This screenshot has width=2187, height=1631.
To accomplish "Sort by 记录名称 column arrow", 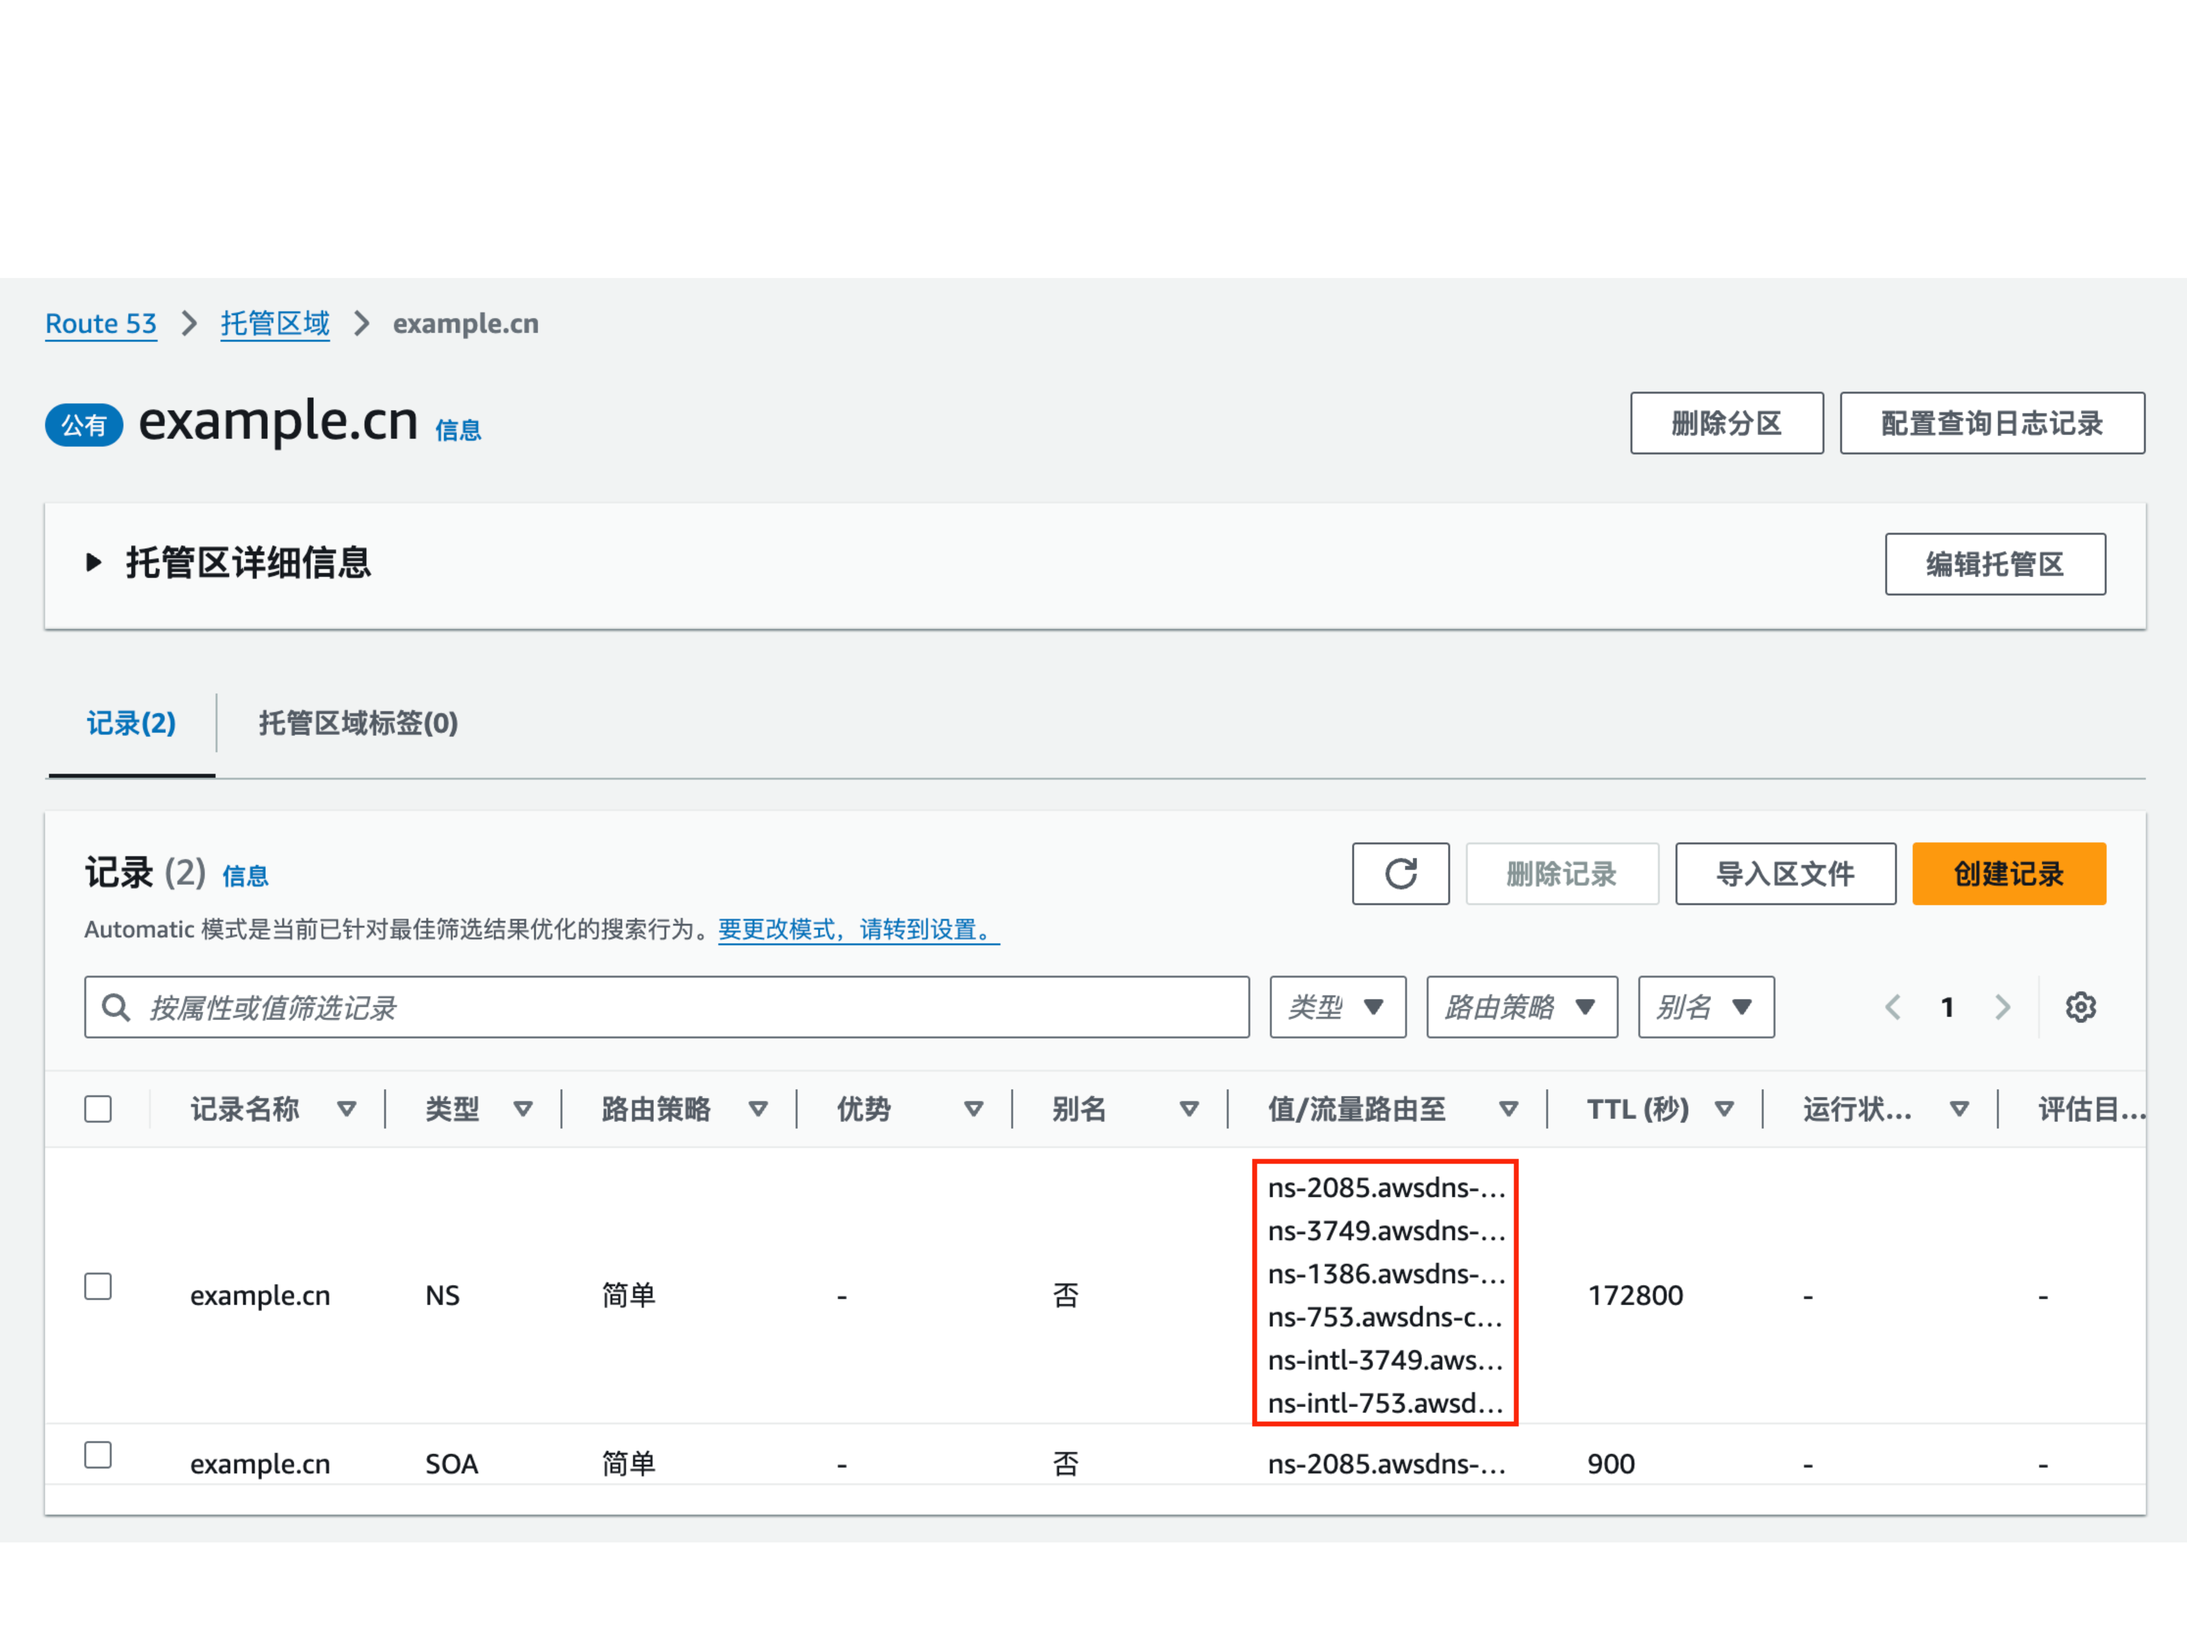I will pos(347,1109).
